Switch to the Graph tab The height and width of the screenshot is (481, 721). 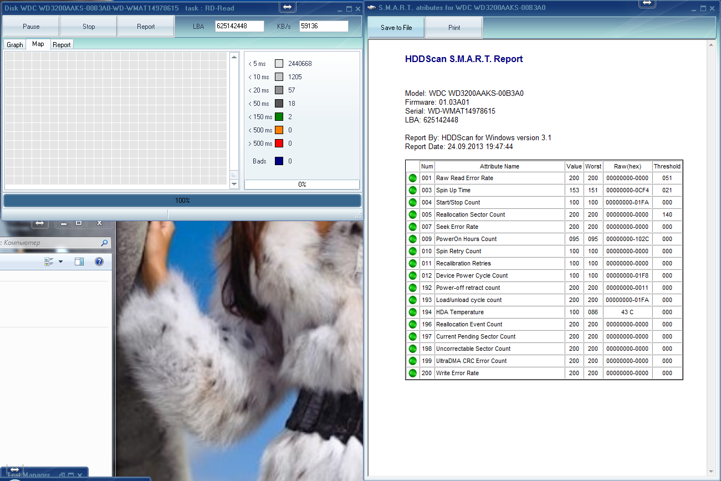coord(15,45)
